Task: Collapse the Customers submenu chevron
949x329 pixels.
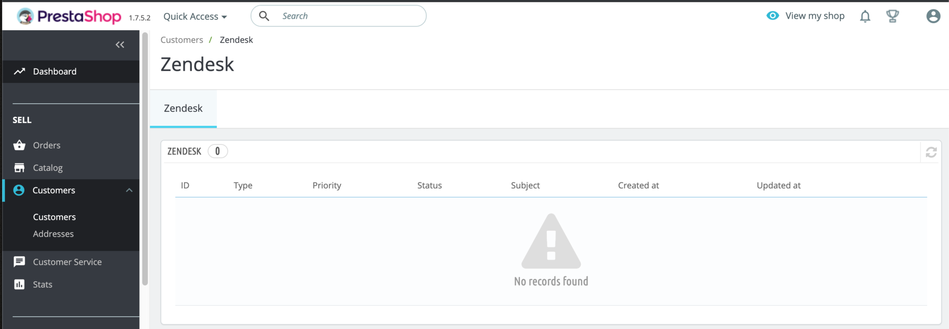Action: click(x=129, y=190)
